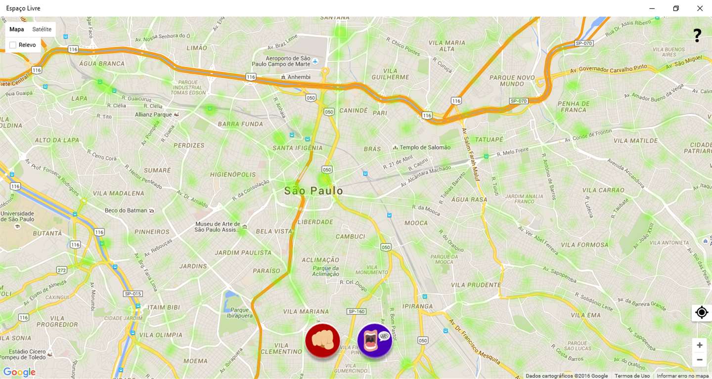712x379 pixels.
Task: Click Campo de Marte airport icon
Action: (x=315, y=62)
